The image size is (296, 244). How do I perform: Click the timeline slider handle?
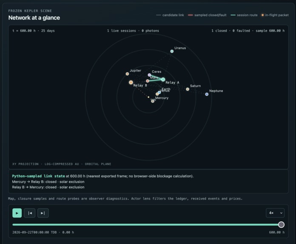tap(281, 224)
